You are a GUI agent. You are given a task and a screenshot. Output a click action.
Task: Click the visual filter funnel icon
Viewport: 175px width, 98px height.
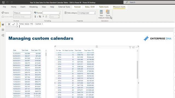tap(130, 47)
